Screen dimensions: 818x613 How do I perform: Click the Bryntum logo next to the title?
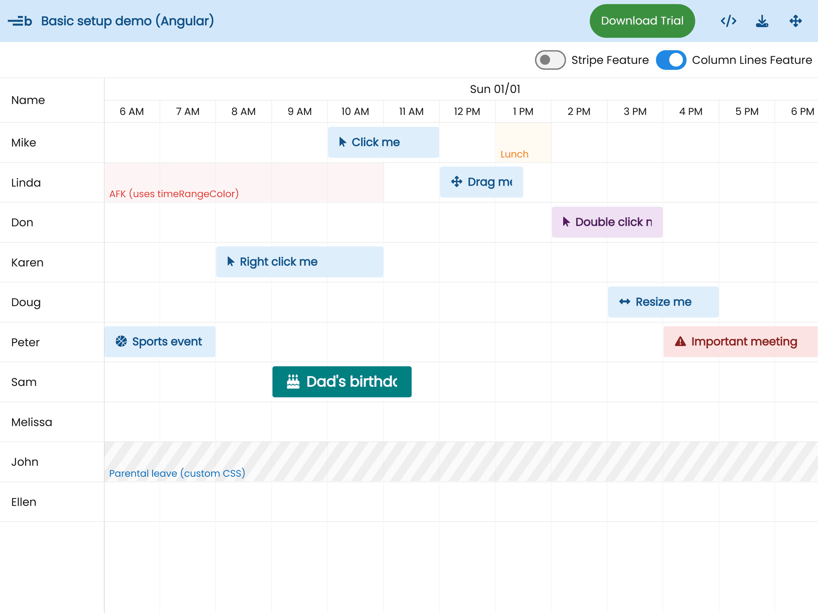tap(20, 21)
